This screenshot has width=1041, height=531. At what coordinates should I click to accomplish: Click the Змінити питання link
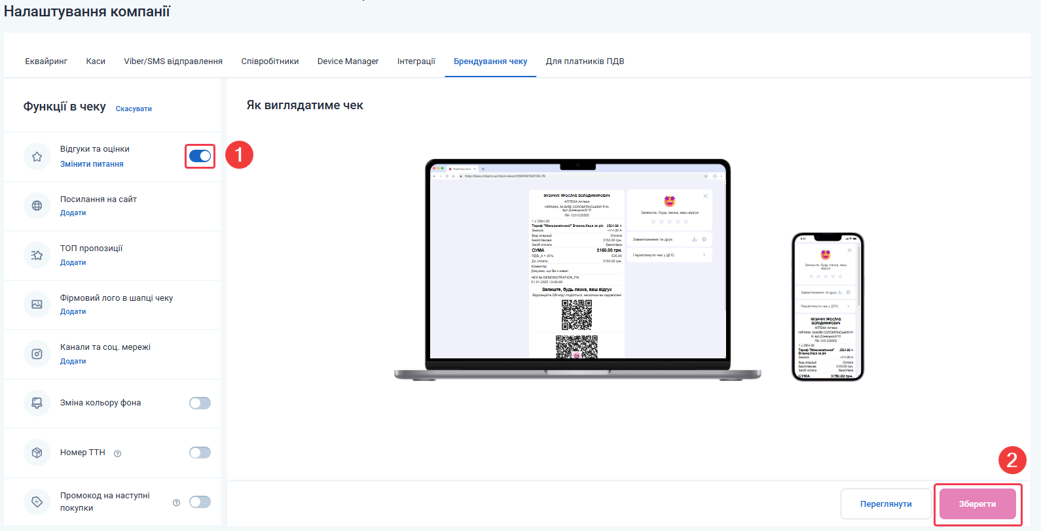(x=92, y=164)
